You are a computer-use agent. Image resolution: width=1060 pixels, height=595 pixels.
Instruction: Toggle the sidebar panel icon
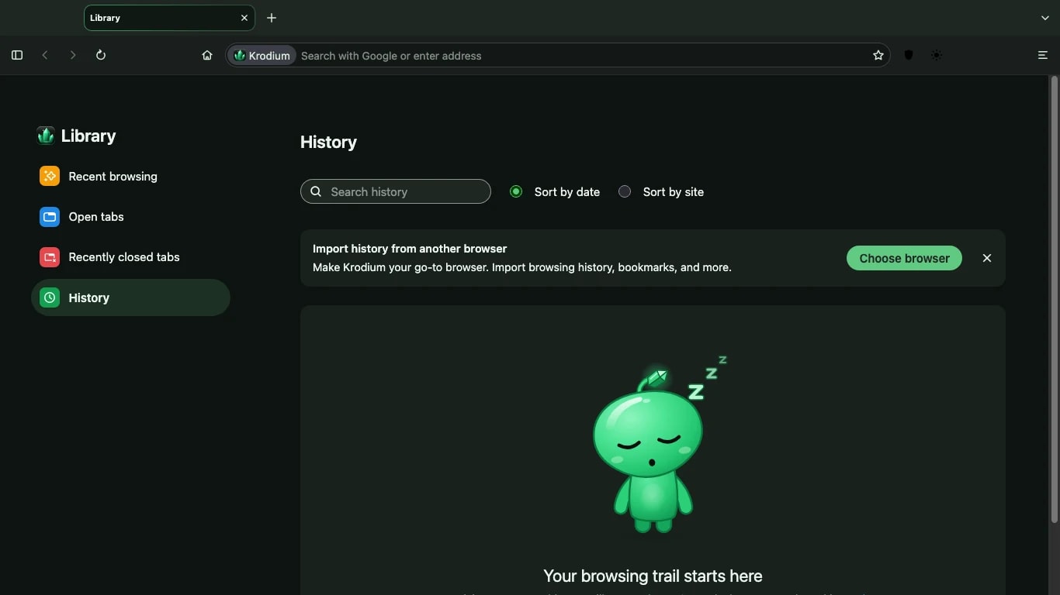17,55
